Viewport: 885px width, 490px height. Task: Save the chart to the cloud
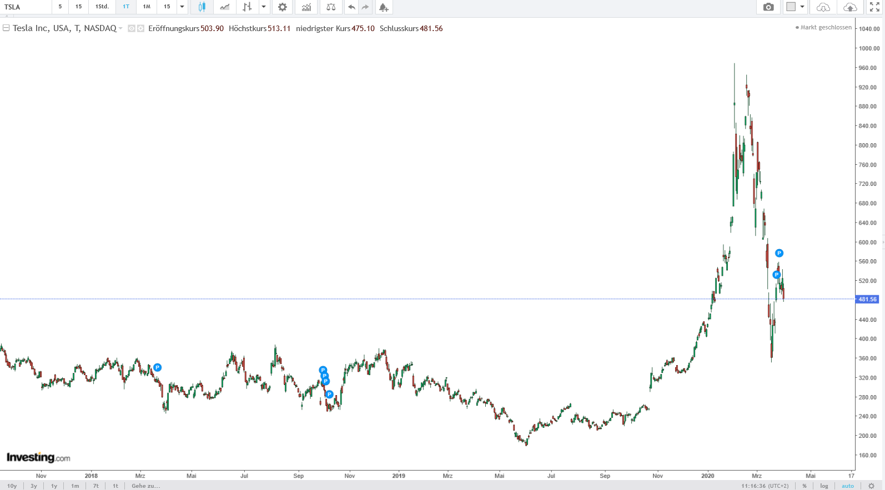(850, 7)
